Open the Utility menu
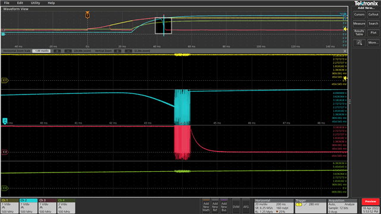 pos(35,3)
